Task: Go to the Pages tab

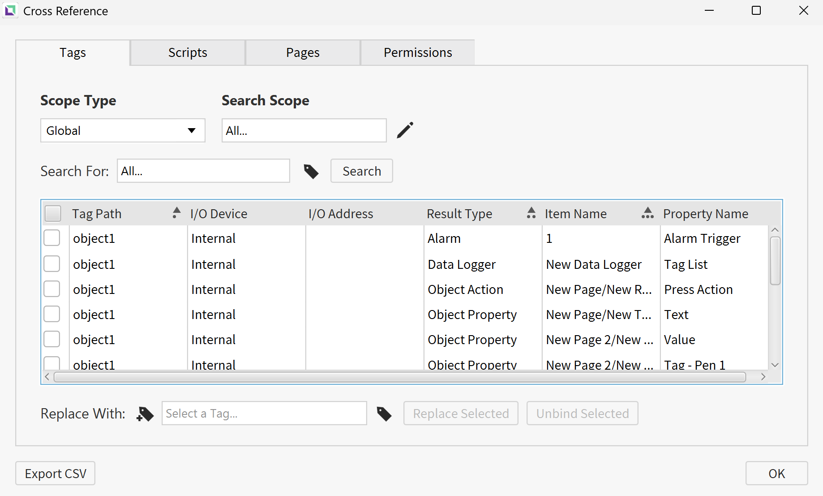Action: coord(303,53)
